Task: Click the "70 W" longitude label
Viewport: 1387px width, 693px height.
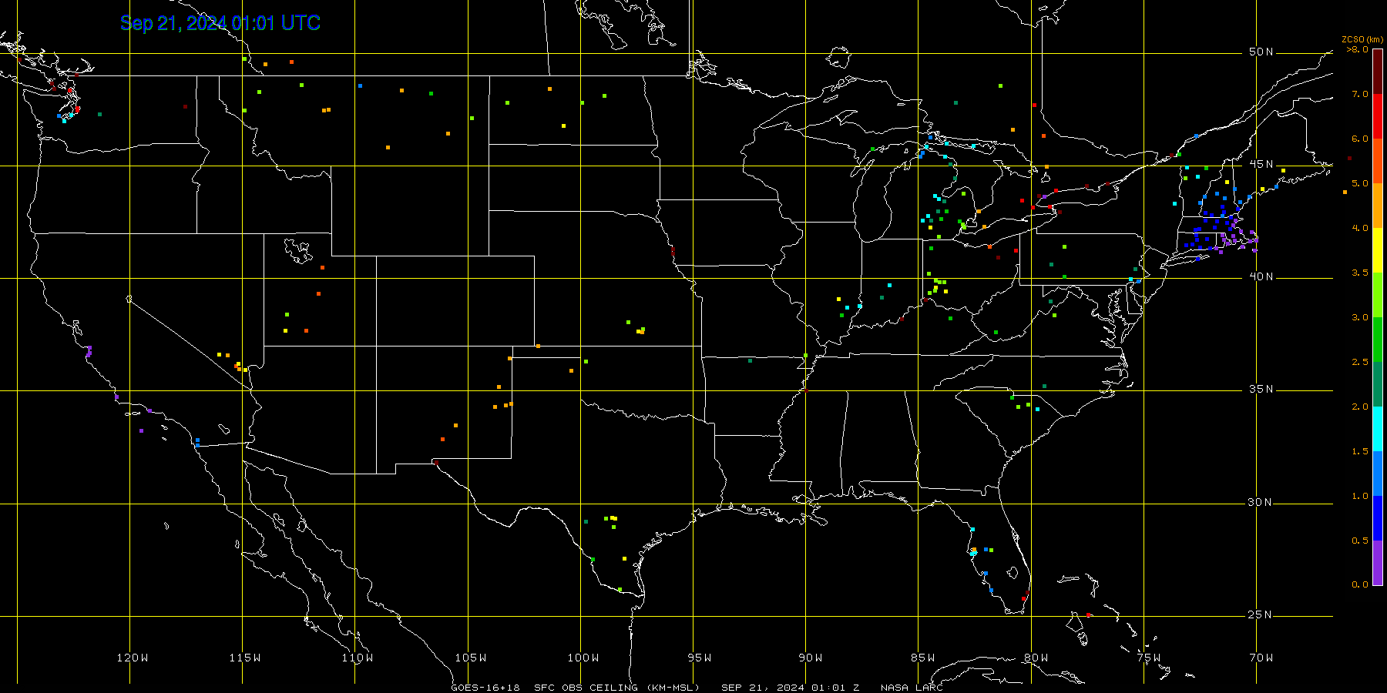Action: click(1261, 658)
